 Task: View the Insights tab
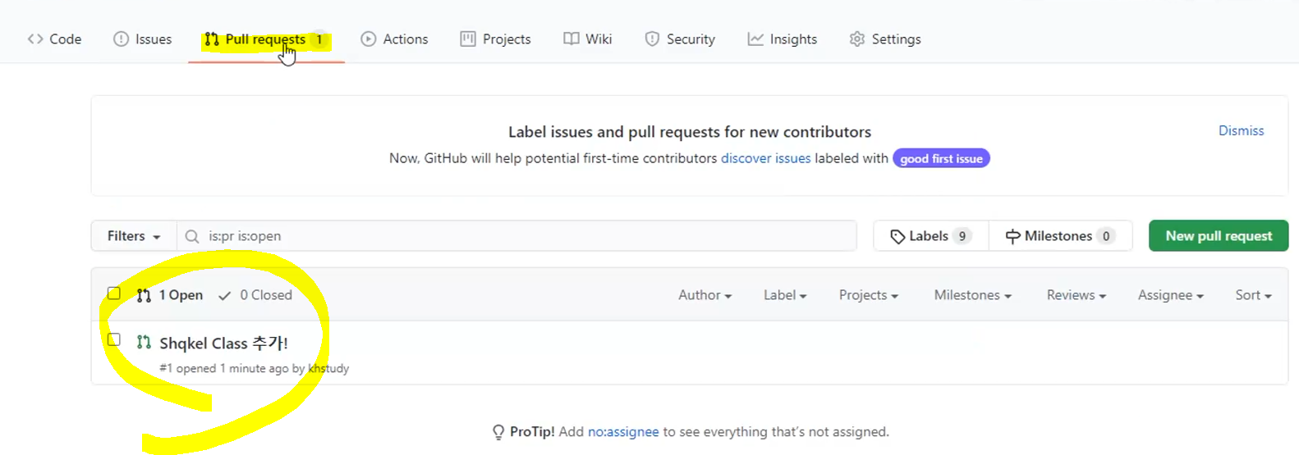783,39
